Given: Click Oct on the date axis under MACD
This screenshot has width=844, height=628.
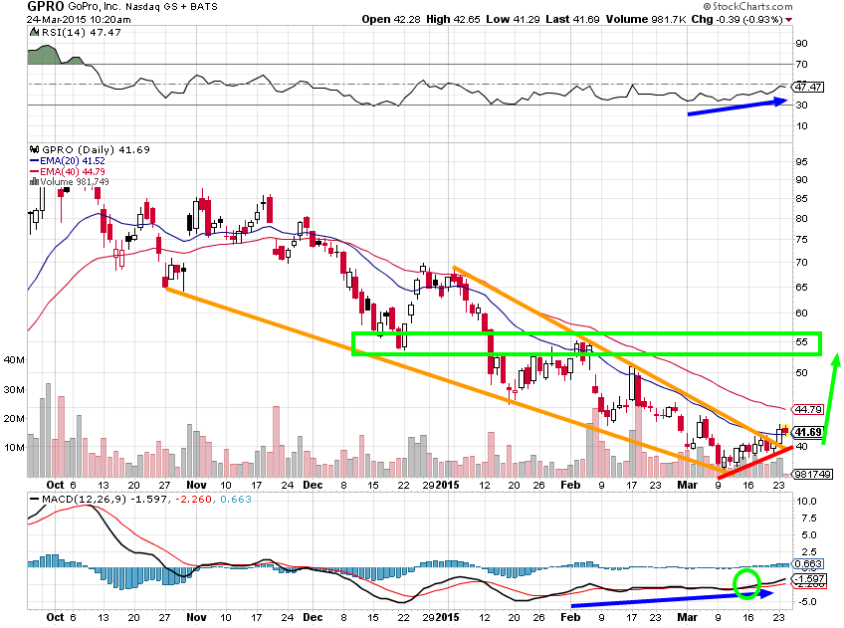Looking at the screenshot, I should (56, 617).
